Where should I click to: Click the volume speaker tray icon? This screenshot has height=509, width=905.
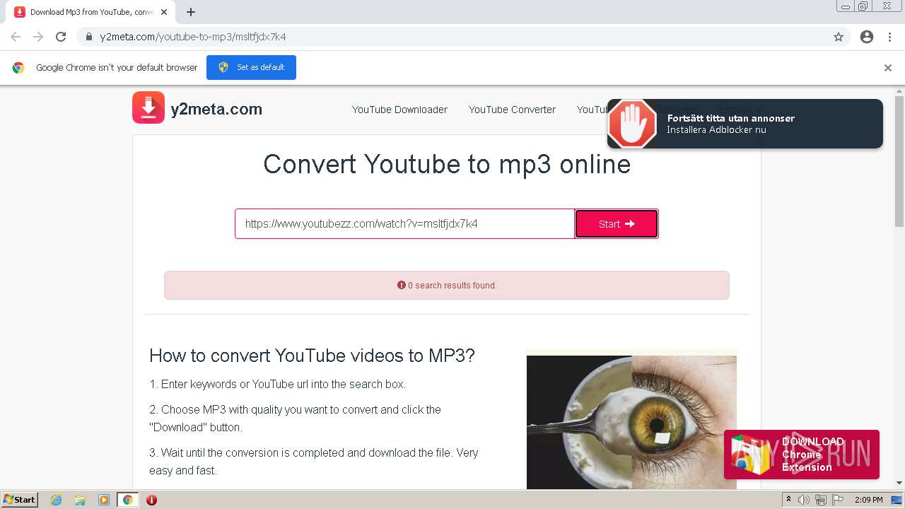coord(804,500)
